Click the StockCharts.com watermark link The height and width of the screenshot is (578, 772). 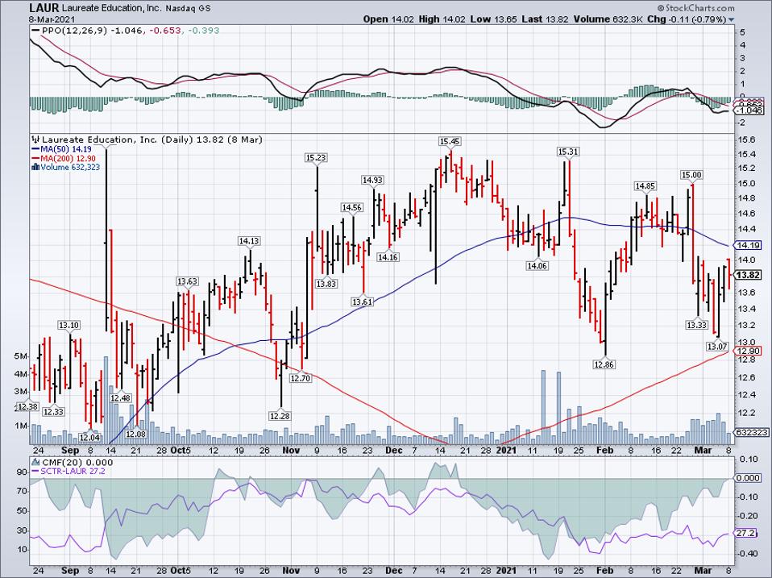[x=695, y=8]
